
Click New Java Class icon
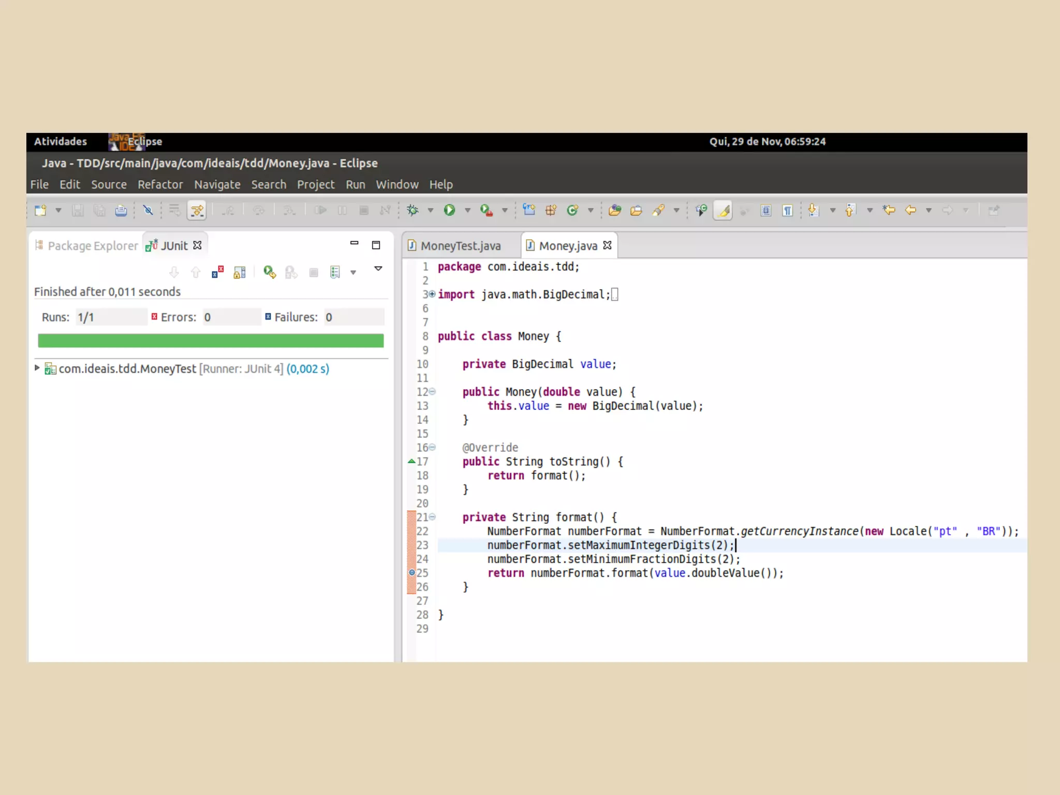[x=572, y=210]
